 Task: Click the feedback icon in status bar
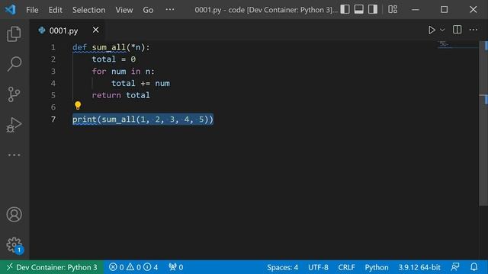tap(455, 267)
